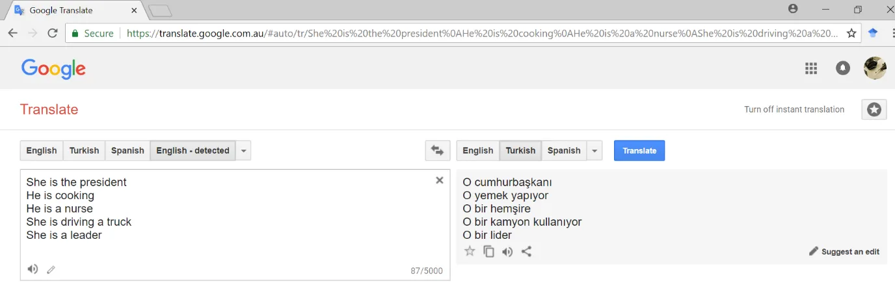Click the translated line 'O cumhurbaşkanı'
This screenshot has height=287, width=895.
[507, 182]
